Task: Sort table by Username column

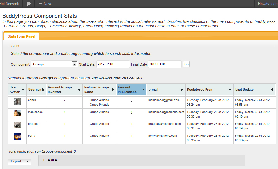Action: [36, 90]
